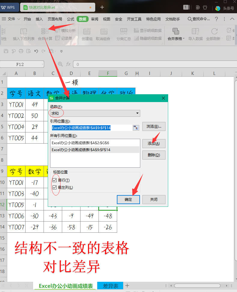The height and width of the screenshot is (292, 237).
Task: Click the 取消组合 icon
Action: pos(104,31)
